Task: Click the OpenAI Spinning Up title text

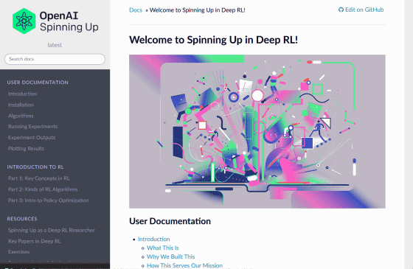Action: (x=69, y=21)
